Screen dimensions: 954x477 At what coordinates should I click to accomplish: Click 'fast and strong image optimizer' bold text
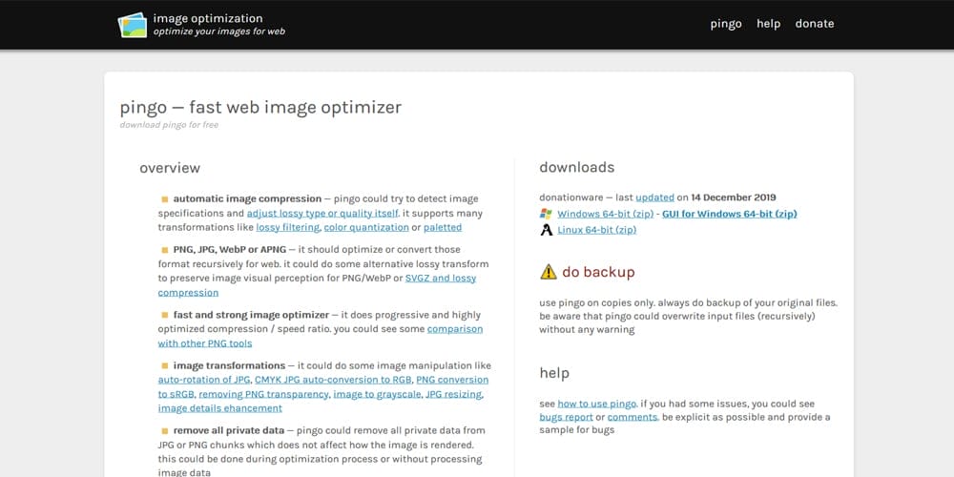251,315
